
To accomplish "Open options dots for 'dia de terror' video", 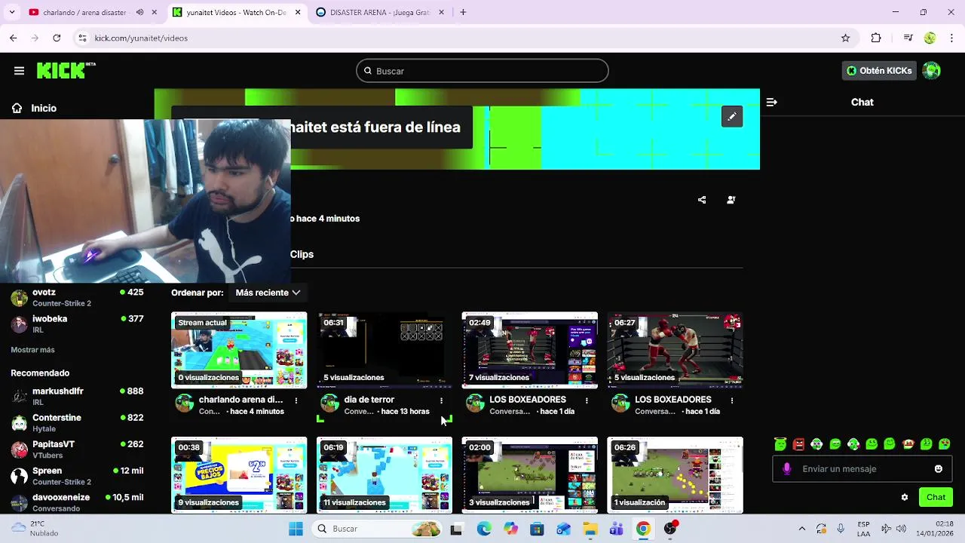I will click(x=441, y=400).
